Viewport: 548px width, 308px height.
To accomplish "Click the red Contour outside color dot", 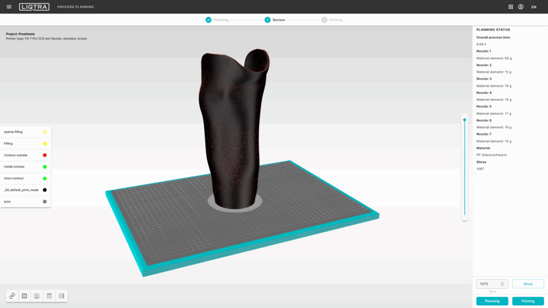I will tap(44, 155).
